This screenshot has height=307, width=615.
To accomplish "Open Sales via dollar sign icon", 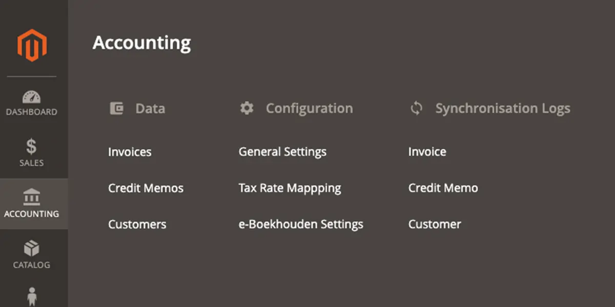I will 32,147.
